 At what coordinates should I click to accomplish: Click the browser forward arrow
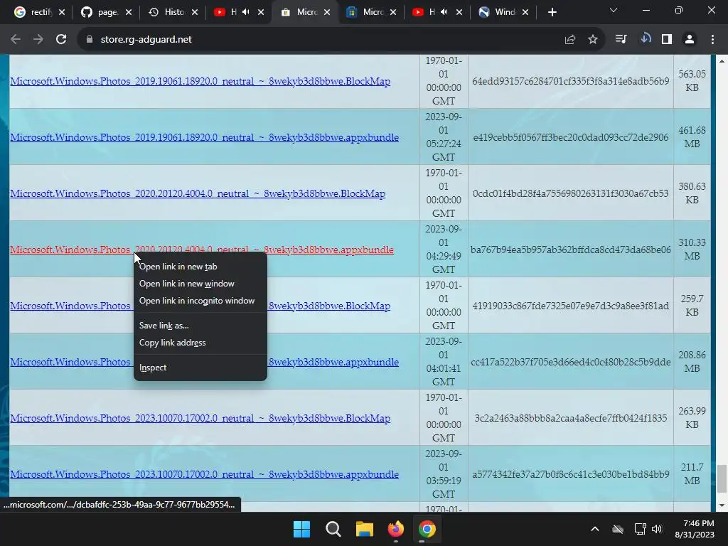[38, 40]
